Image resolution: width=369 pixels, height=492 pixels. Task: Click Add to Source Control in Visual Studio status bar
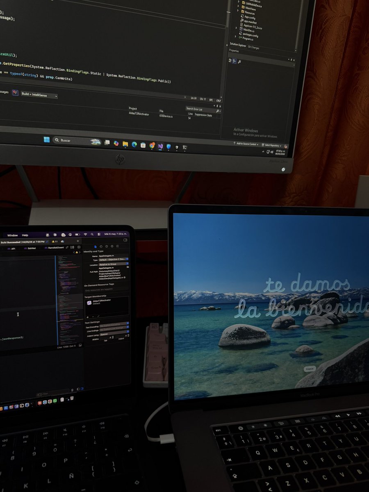246,144
